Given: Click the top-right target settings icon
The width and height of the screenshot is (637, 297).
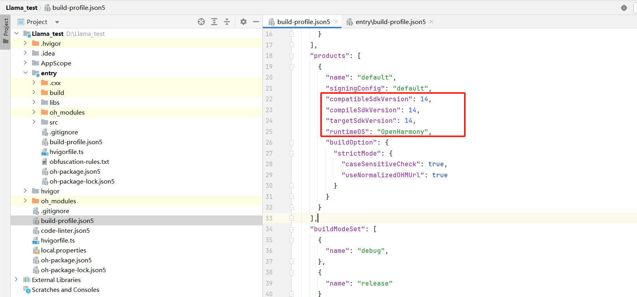Looking at the screenshot, I should pos(624,8).
